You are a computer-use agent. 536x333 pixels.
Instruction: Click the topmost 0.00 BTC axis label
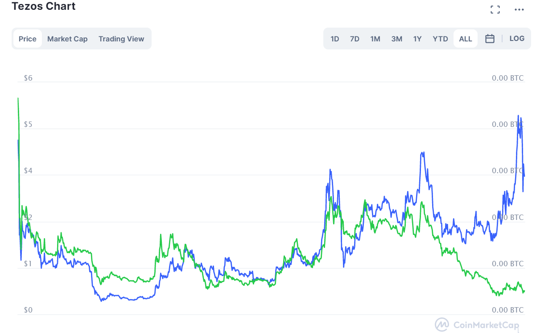click(507, 78)
